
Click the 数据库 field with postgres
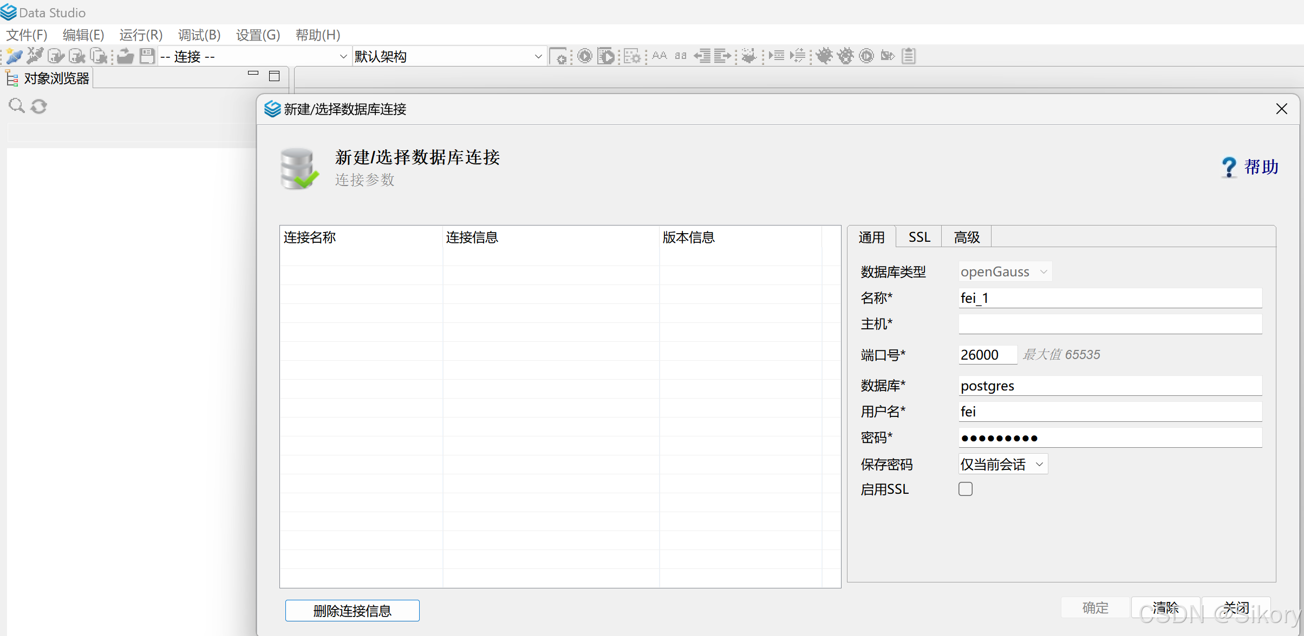click(x=1110, y=386)
